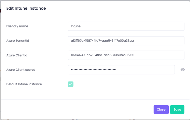Click into the Azure ClientId field
The image size is (190, 120).
click(x=126, y=55)
